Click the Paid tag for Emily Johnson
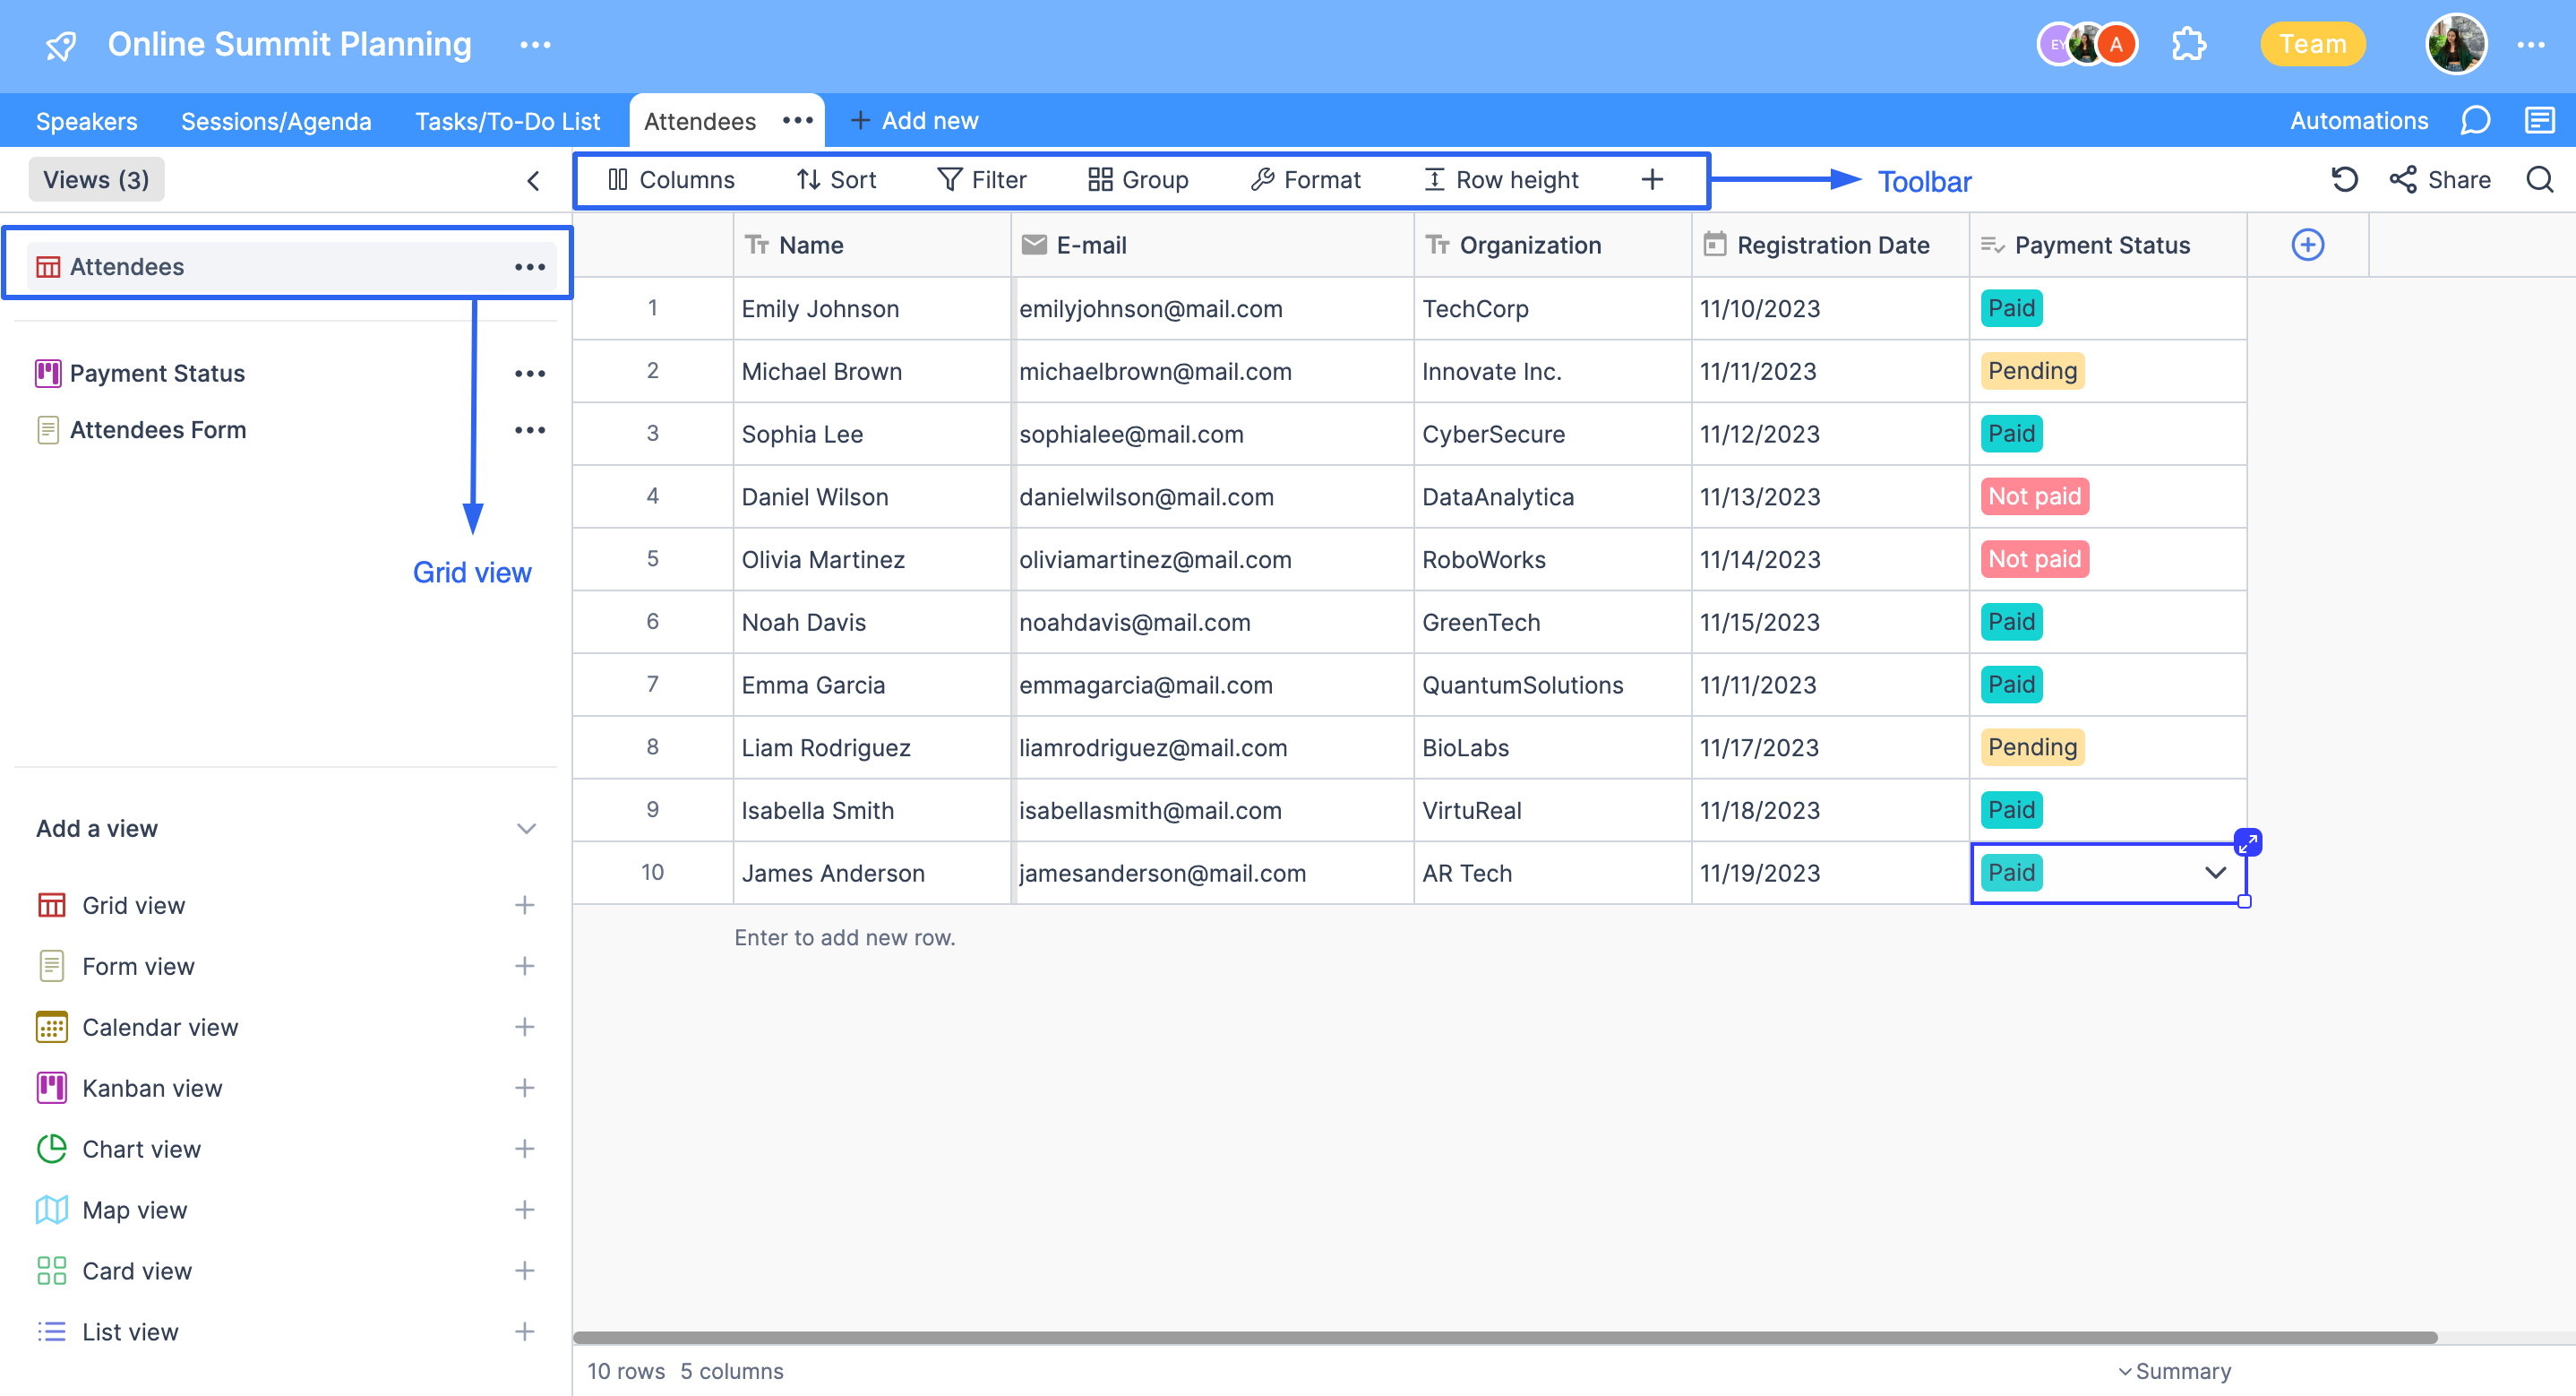The height and width of the screenshot is (1396, 2576). coord(2011,308)
